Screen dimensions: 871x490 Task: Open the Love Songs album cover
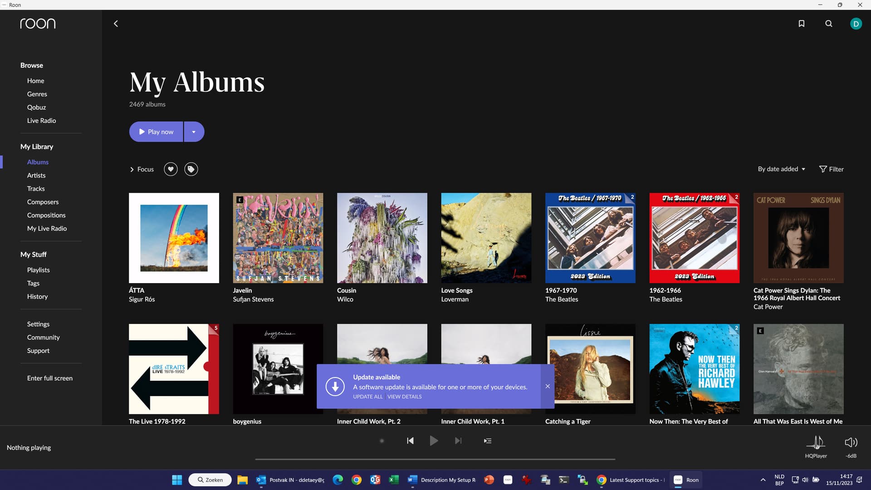[x=486, y=238]
